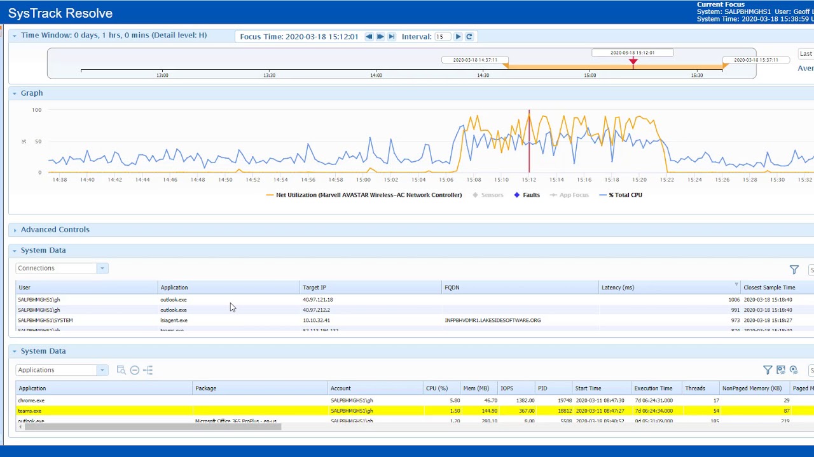Screen dimensions: 814x457
Task: Click the red focus time marker on timeline
Action: tap(633, 62)
